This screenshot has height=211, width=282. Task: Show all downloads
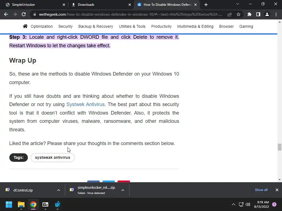tap(261, 190)
